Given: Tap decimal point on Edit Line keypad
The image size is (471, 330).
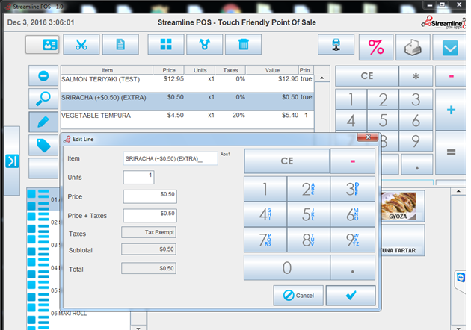Looking at the screenshot, I should pos(353,267).
